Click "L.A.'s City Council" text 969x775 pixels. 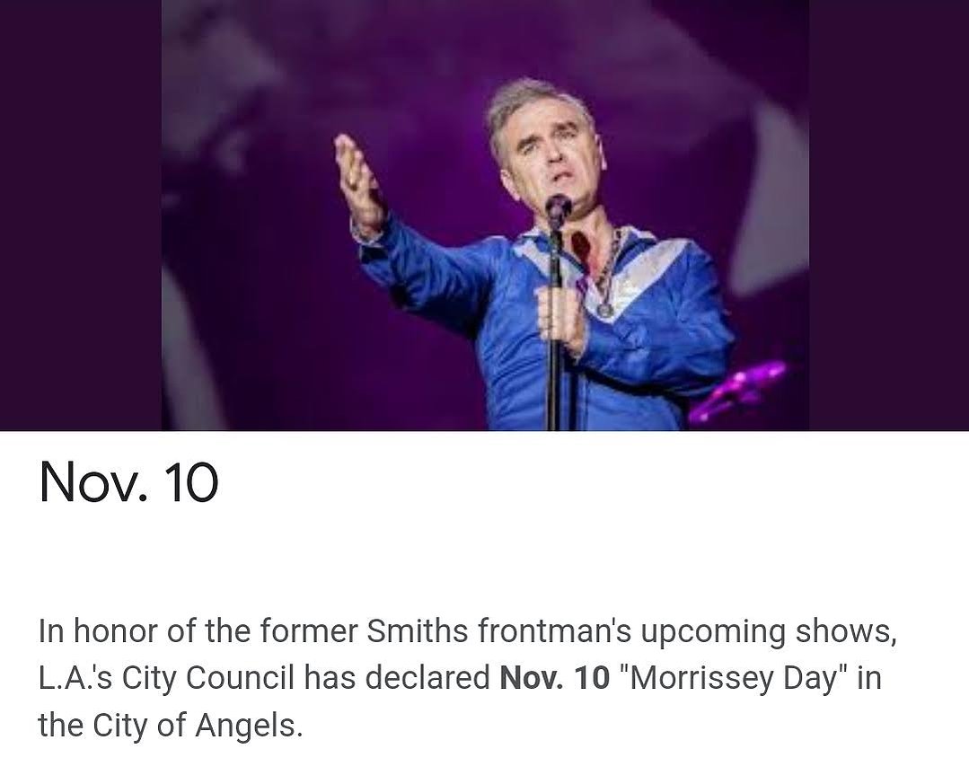(x=166, y=679)
